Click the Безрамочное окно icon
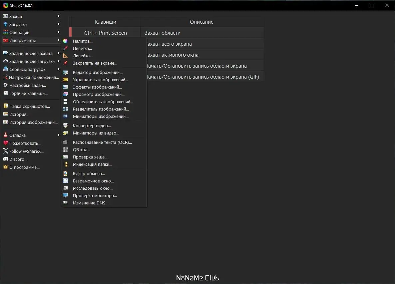Viewport: 395px width, 284px height. (x=65, y=181)
